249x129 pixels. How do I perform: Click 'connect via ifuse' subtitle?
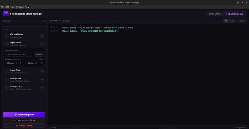tap(16, 37)
